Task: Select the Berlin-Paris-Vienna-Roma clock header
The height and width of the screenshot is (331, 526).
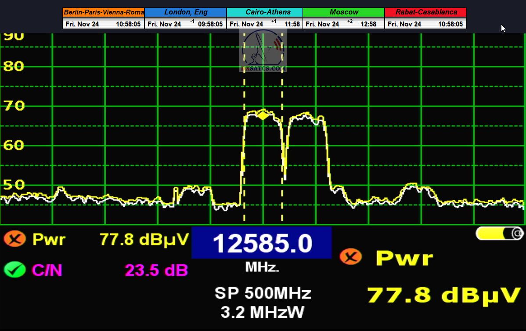Action: click(x=103, y=12)
